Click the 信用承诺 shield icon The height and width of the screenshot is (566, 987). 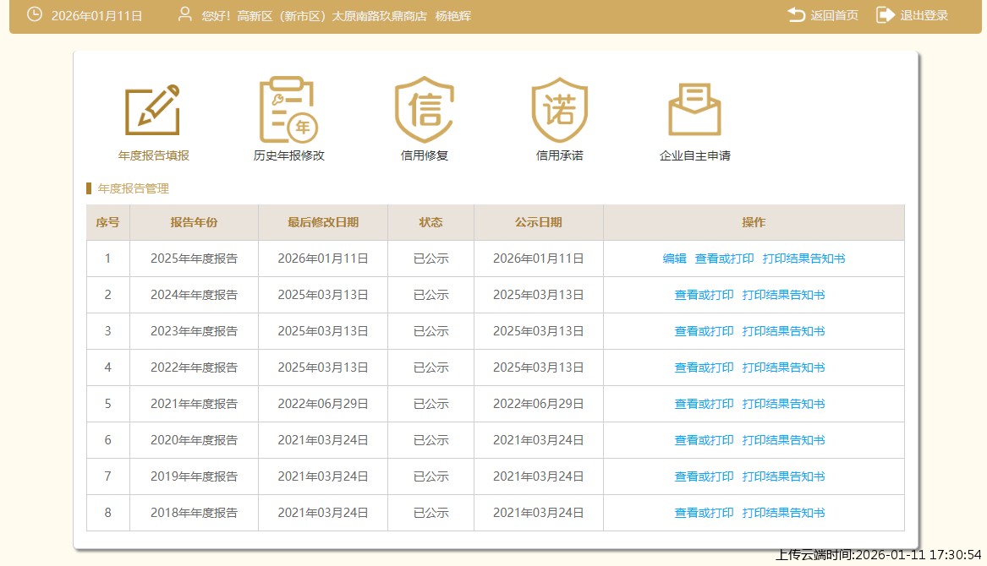click(559, 110)
